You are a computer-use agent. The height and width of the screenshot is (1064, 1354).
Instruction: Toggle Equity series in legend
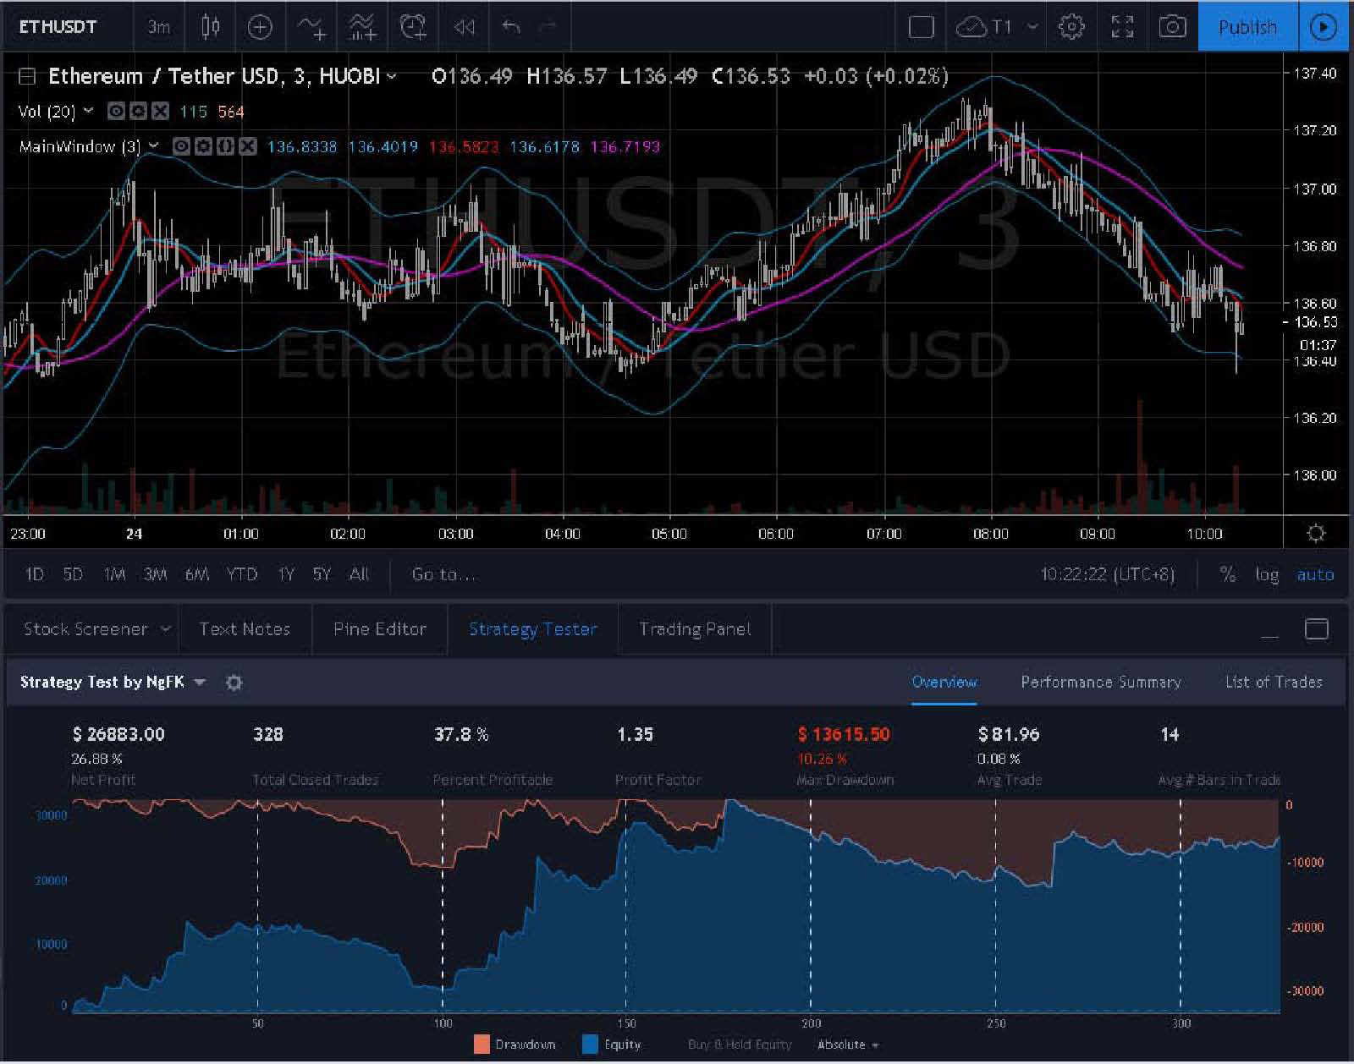click(612, 1045)
